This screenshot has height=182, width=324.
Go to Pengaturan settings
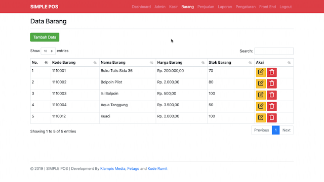pyautogui.click(x=246, y=7)
